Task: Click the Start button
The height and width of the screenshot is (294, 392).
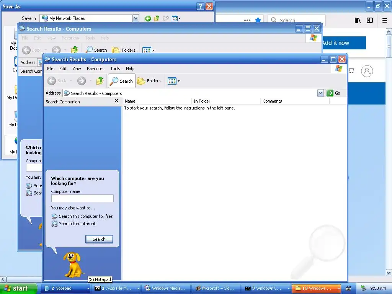Action: click(x=18, y=288)
